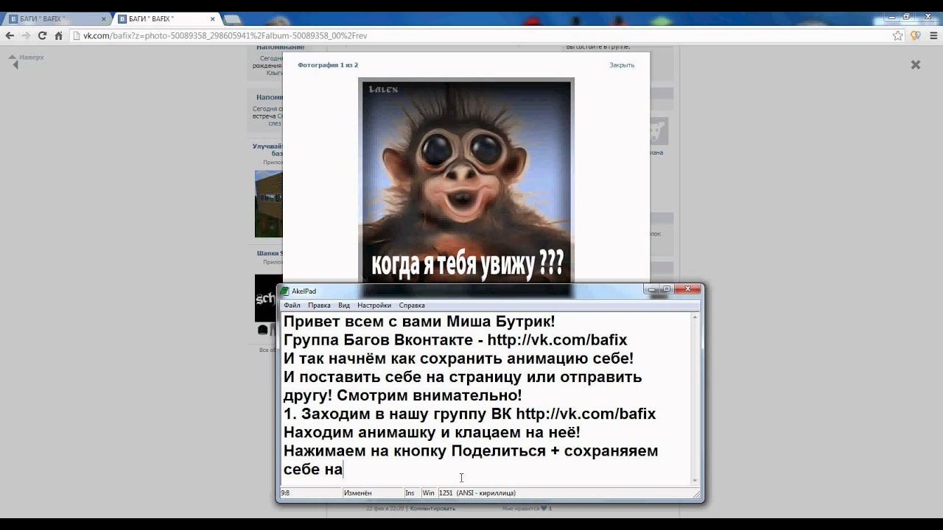943x530 pixels.
Task: Click the VK address bar URL
Action: (225, 35)
